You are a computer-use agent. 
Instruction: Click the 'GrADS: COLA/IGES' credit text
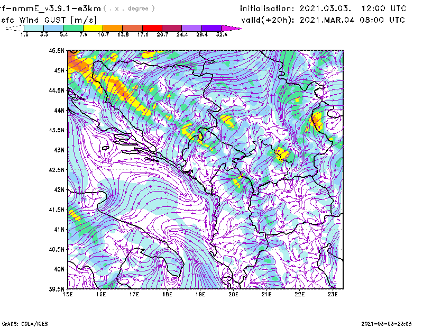[25, 324]
